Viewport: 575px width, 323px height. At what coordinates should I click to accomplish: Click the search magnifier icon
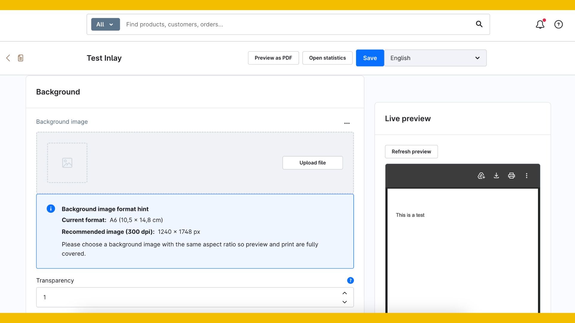[x=479, y=24]
